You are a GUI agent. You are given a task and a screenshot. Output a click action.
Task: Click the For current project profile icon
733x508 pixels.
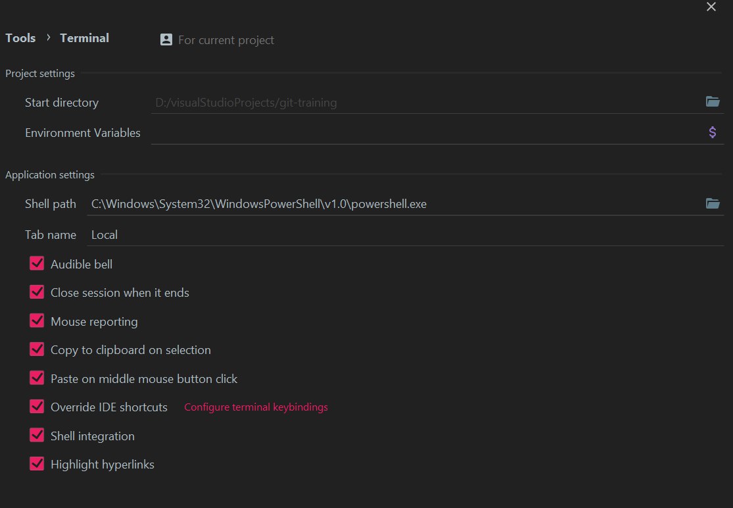coord(166,39)
